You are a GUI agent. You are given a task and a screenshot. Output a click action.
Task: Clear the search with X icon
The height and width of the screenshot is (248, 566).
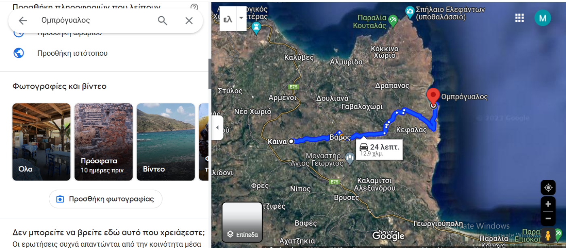[189, 21]
